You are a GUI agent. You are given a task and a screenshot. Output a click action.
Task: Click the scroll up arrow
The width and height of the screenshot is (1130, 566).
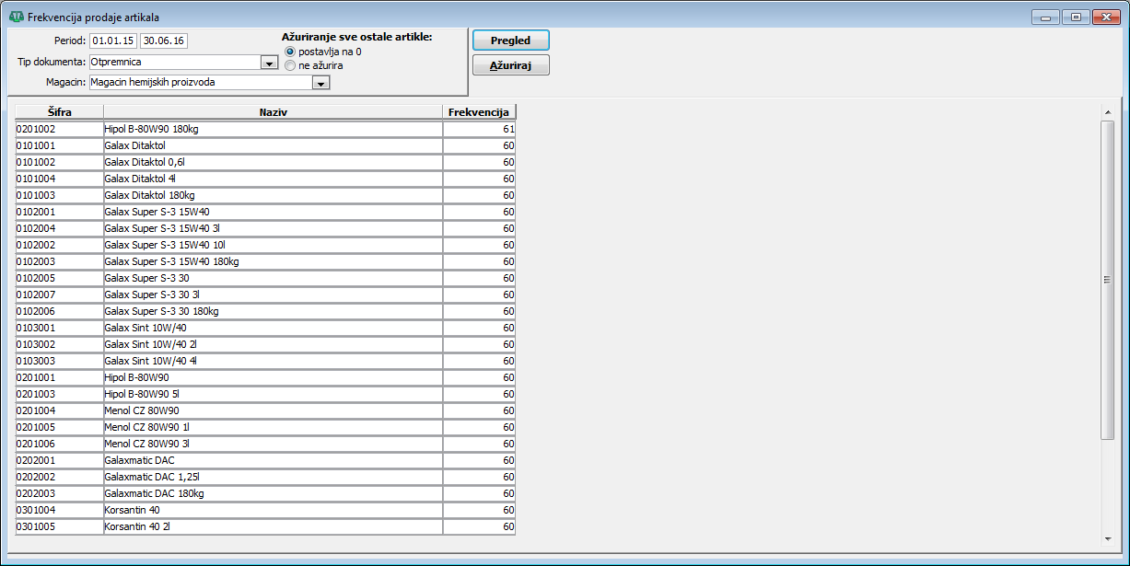point(1107,113)
